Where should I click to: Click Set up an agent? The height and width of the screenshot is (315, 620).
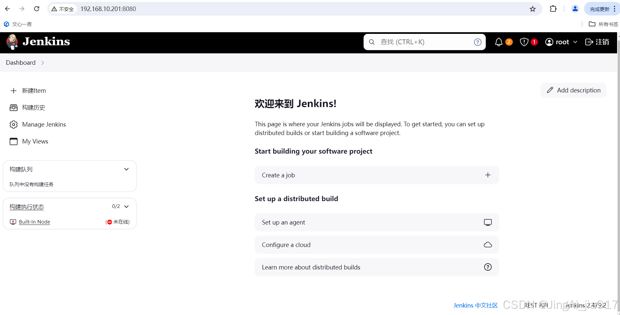coord(377,222)
